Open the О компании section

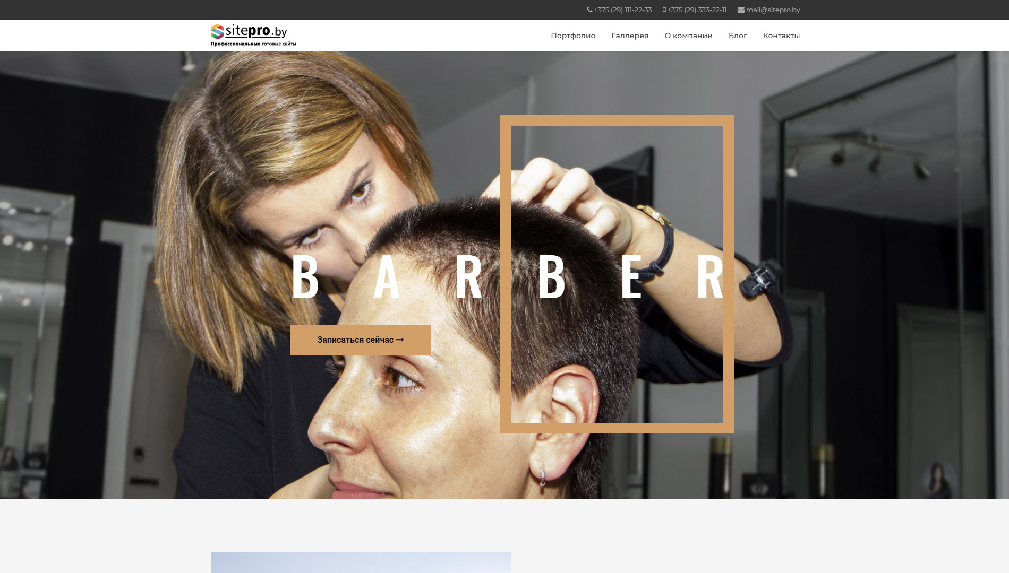tap(688, 36)
